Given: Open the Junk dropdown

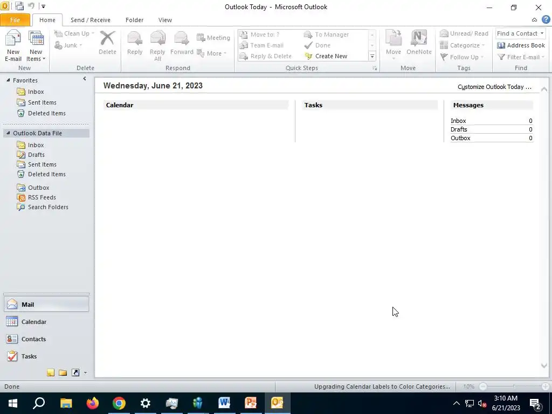Looking at the screenshot, I should coord(68,45).
